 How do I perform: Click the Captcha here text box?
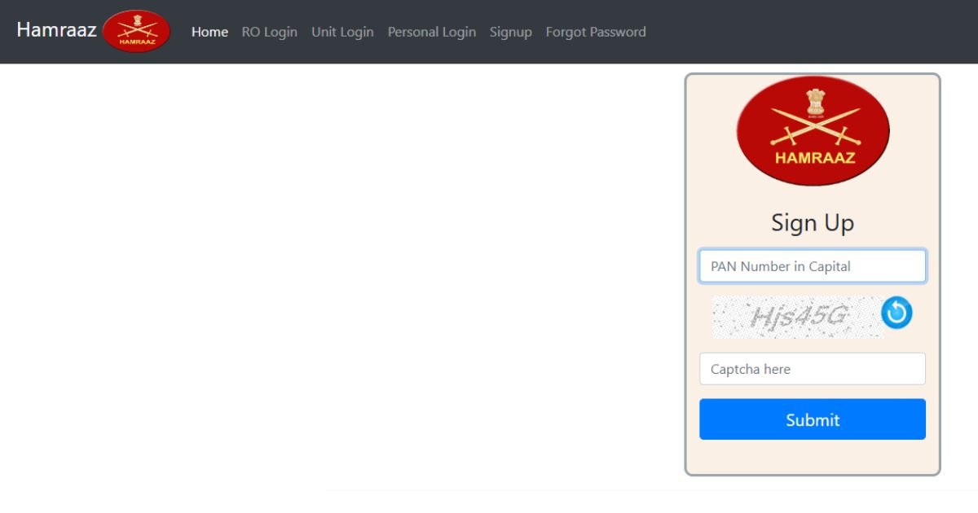coord(813,369)
